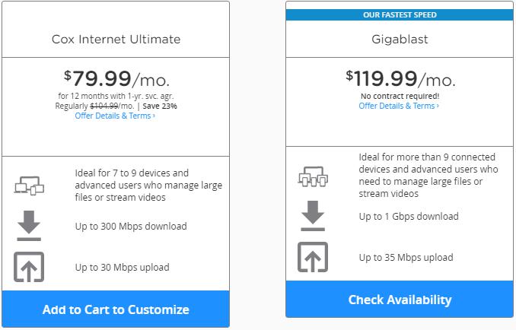
Task: Click the OUR FASTEST SPEED banner
Action: click(x=399, y=14)
